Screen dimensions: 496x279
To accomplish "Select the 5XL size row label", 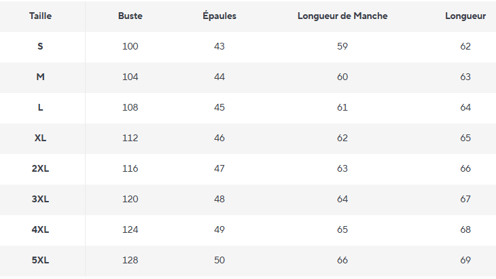I will click(40, 261).
